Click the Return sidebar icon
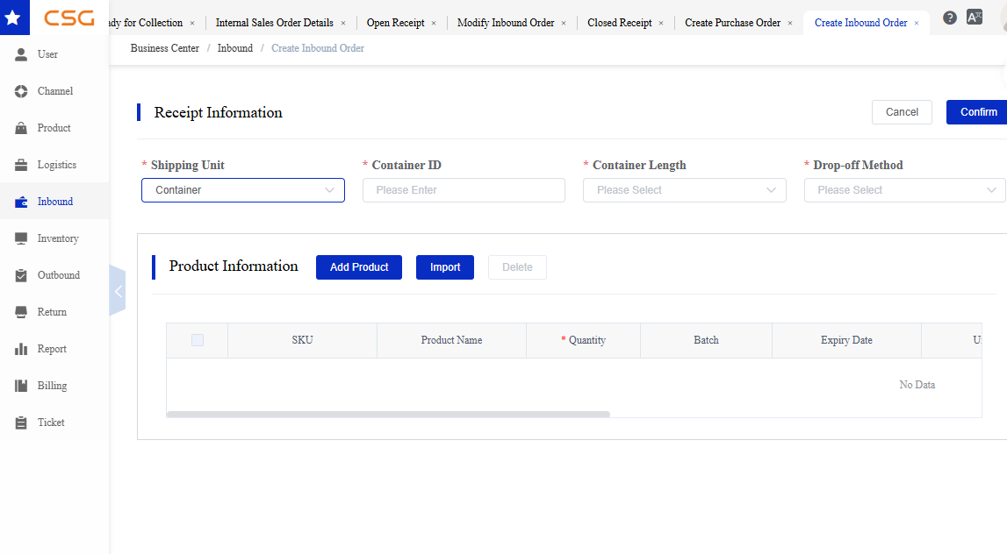The width and height of the screenshot is (1007, 554). pos(21,312)
